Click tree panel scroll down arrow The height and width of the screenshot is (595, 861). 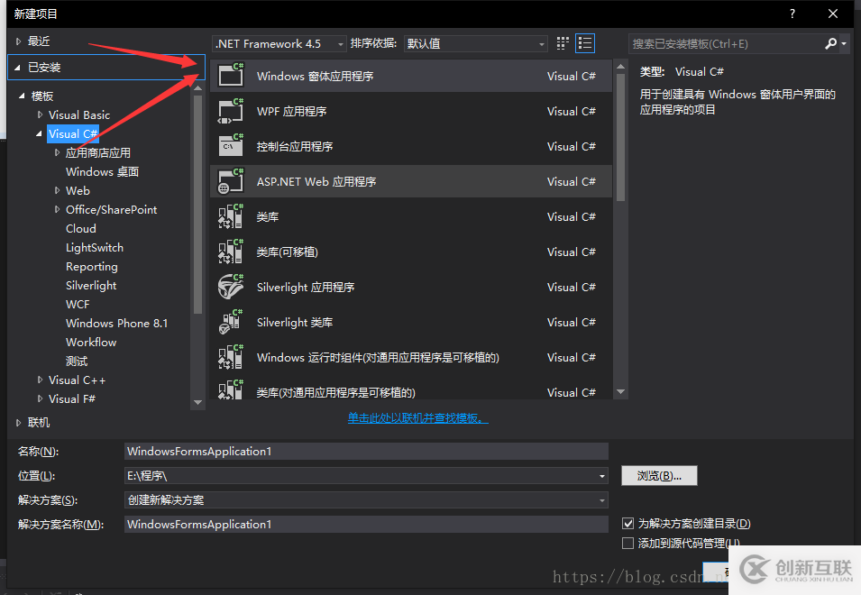point(197,403)
